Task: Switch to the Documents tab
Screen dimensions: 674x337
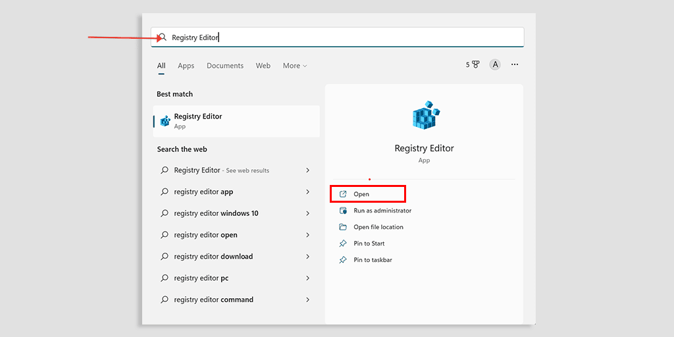Action: tap(225, 66)
